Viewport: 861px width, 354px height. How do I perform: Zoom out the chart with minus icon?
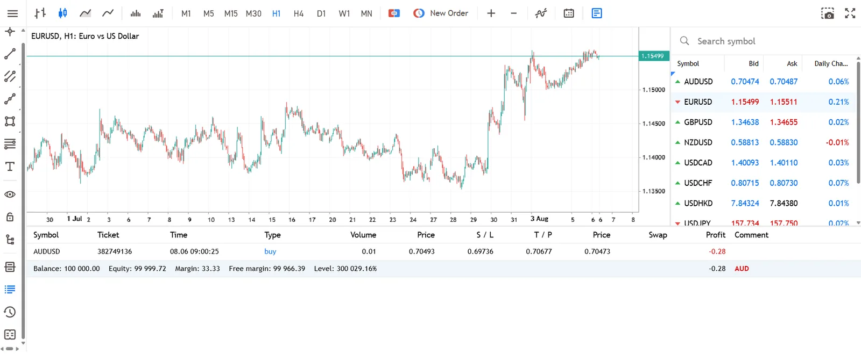coord(513,13)
